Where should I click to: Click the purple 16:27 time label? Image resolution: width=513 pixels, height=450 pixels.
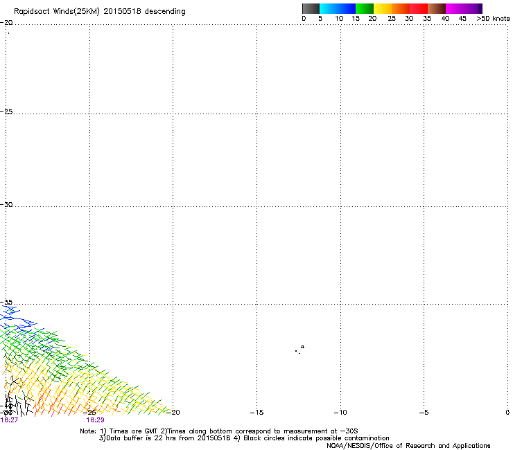9,420
